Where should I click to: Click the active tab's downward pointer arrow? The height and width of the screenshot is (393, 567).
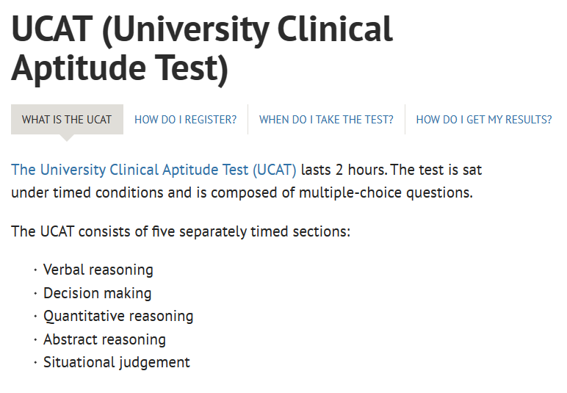click(x=67, y=138)
